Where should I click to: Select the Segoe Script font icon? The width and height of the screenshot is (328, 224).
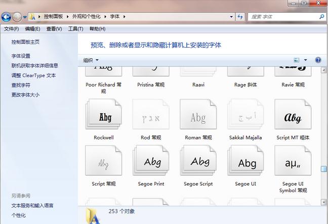[198, 160]
